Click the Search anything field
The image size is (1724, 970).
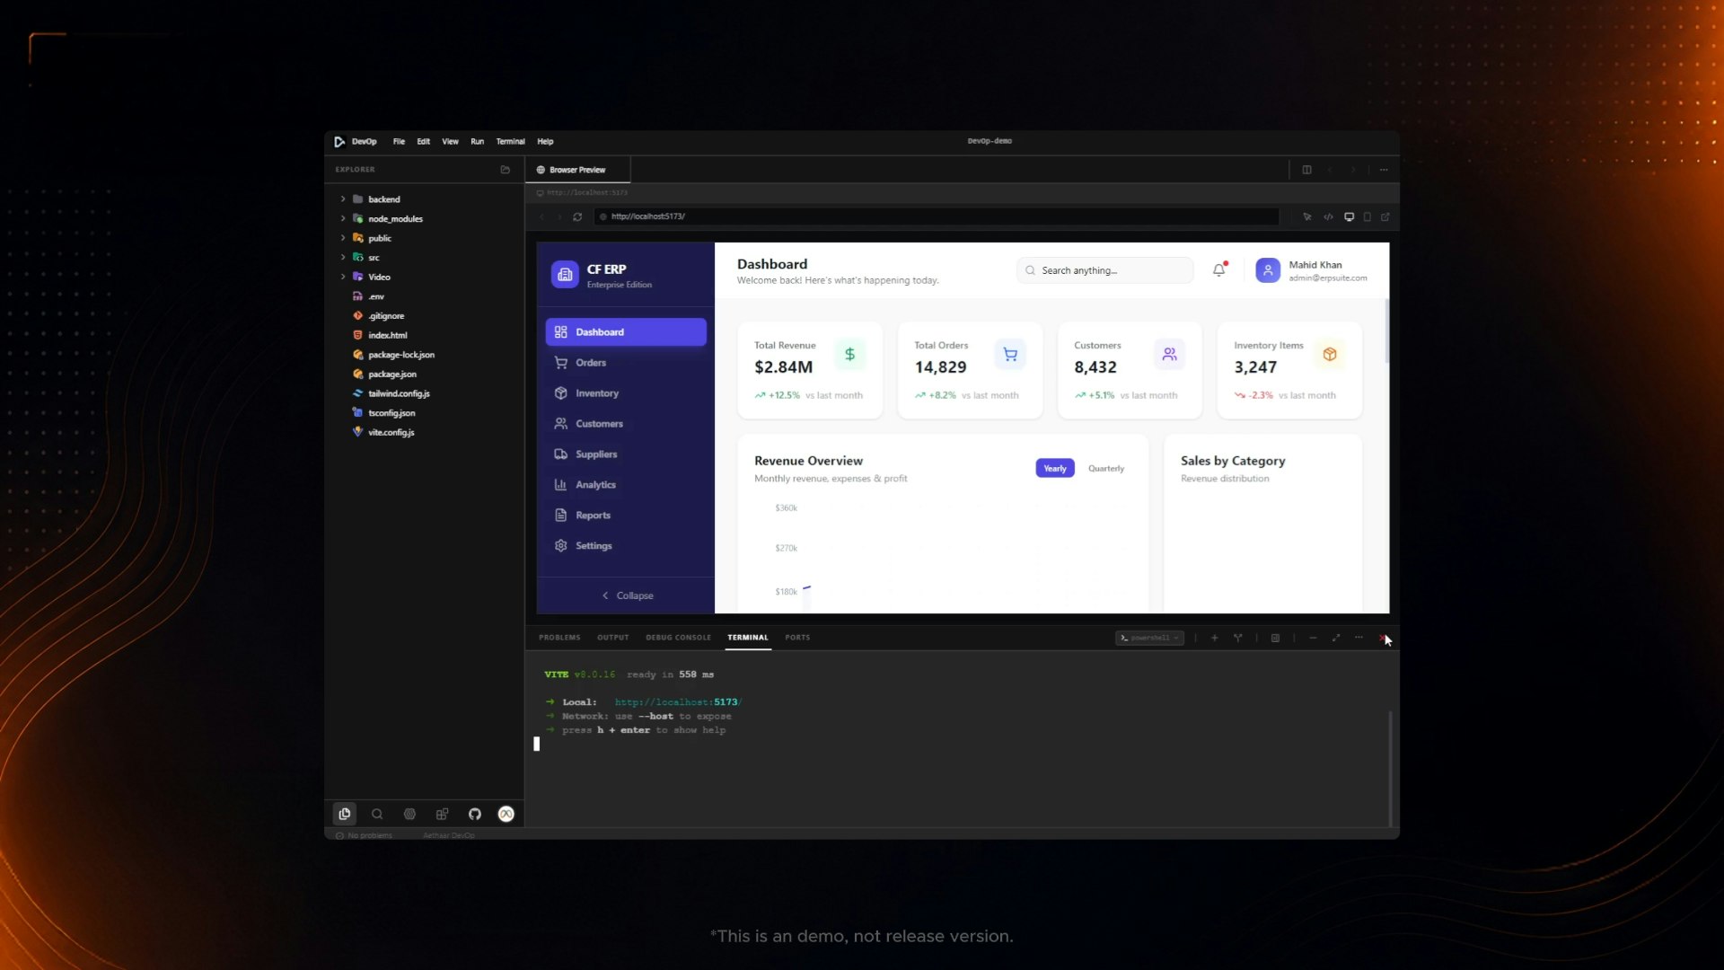tap(1104, 270)
